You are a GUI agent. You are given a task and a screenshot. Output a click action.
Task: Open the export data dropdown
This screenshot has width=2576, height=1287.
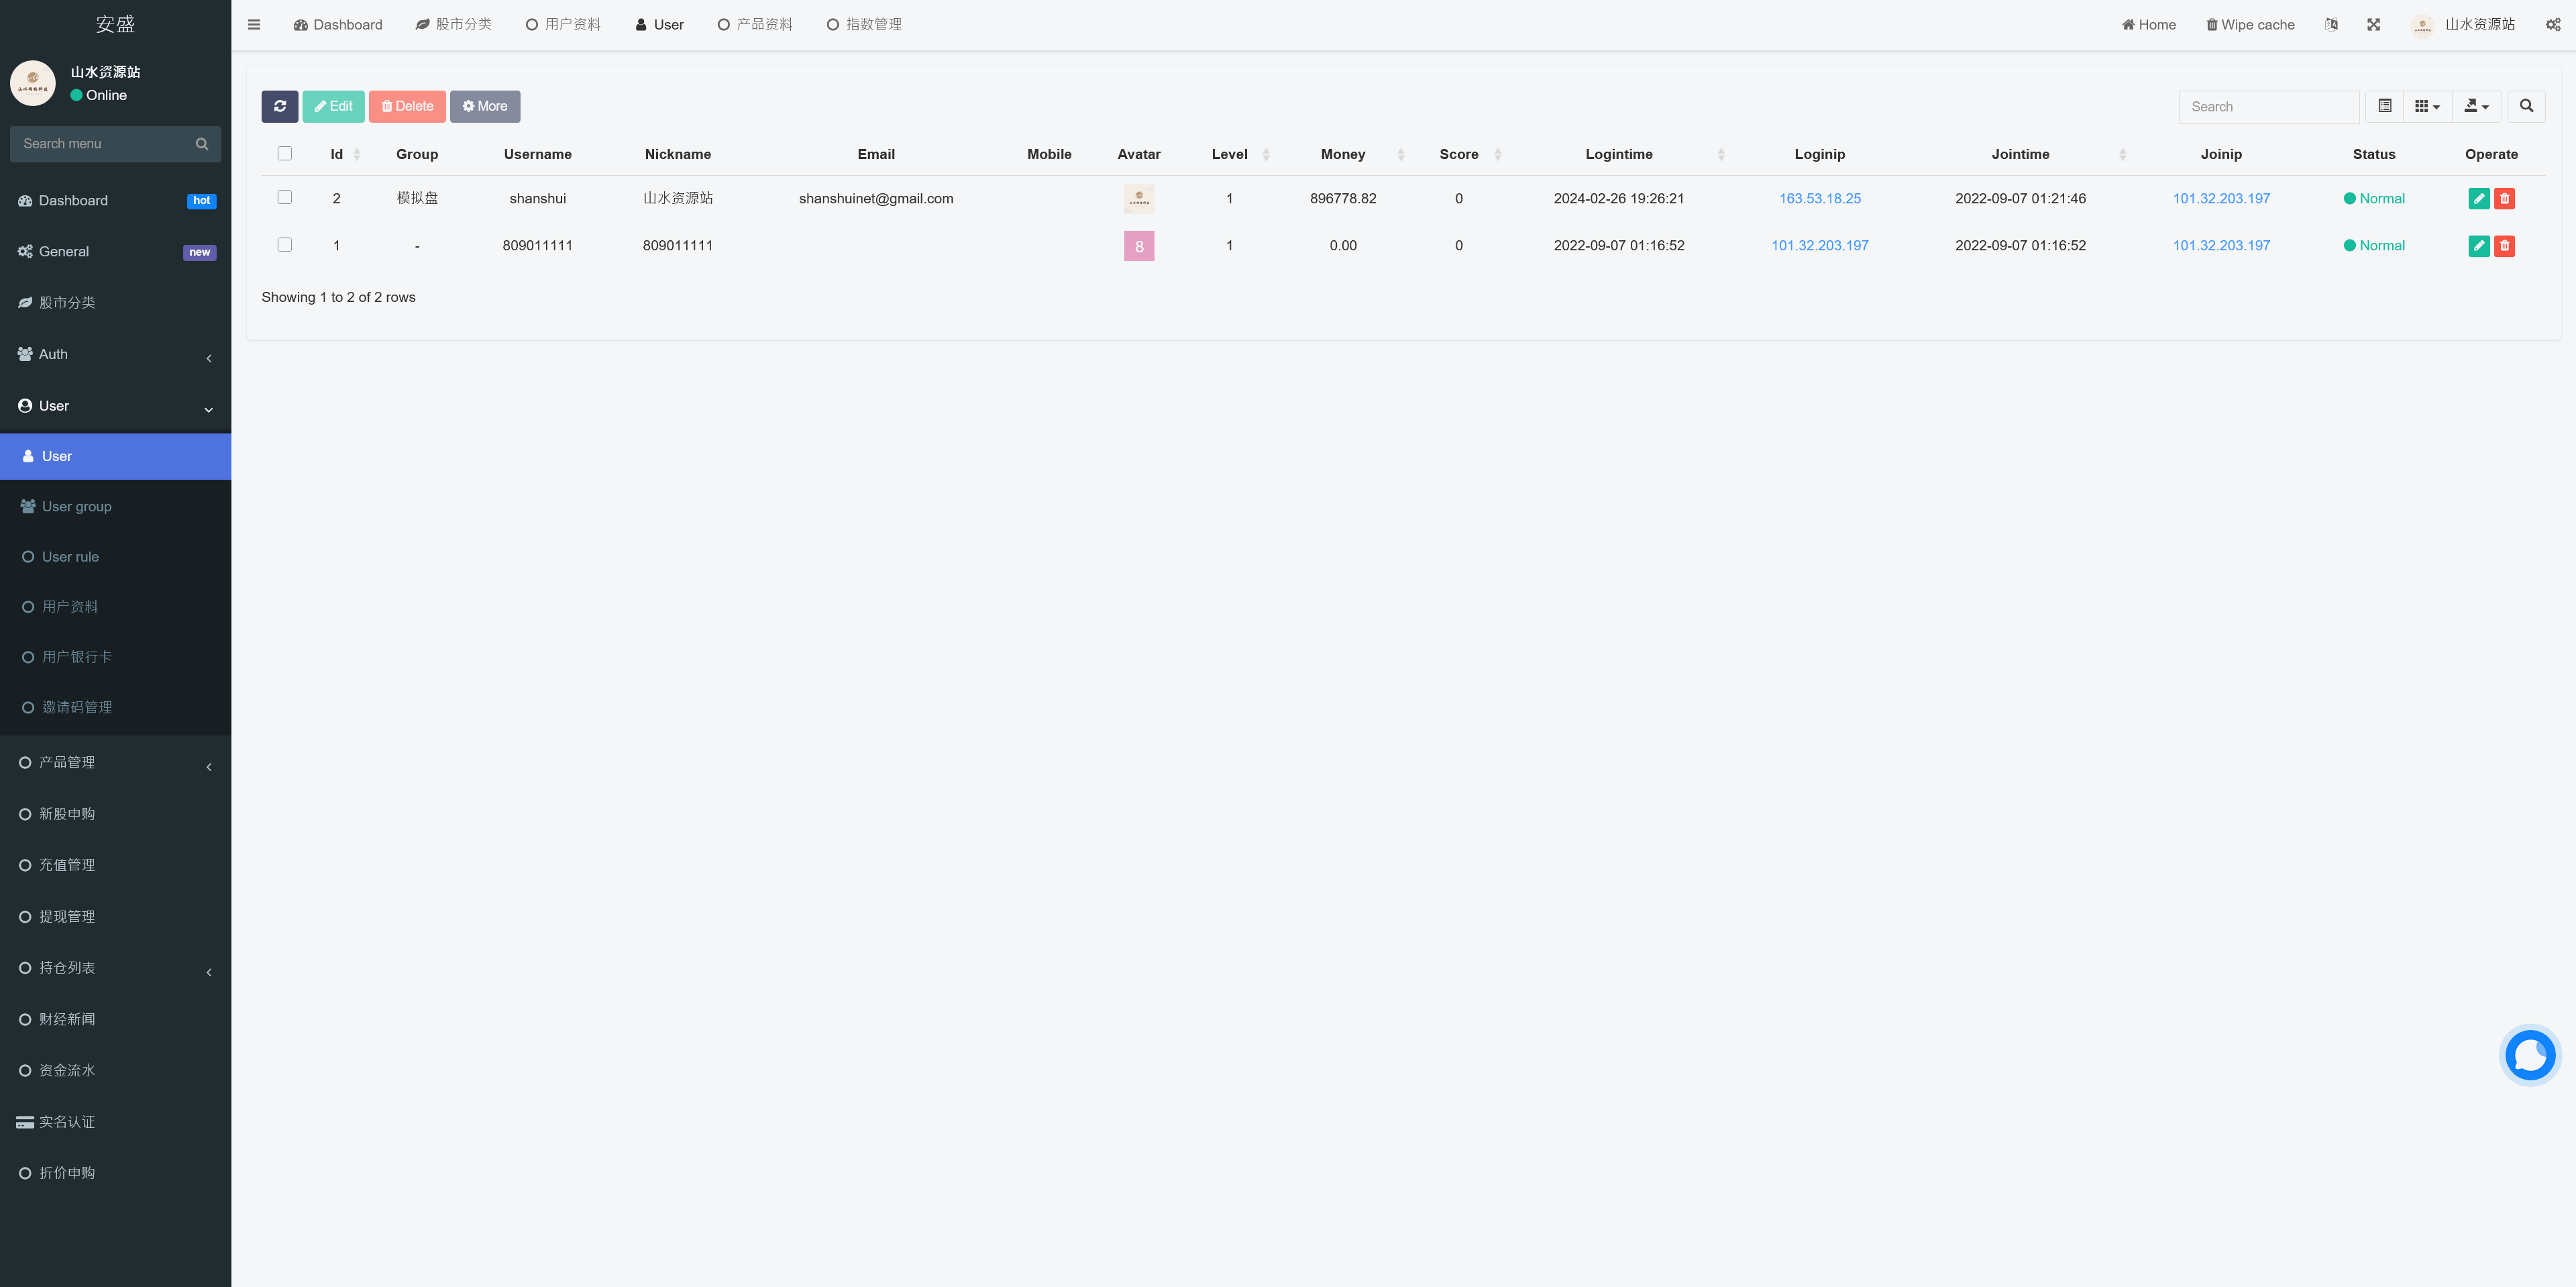(x=2476, y=106)
